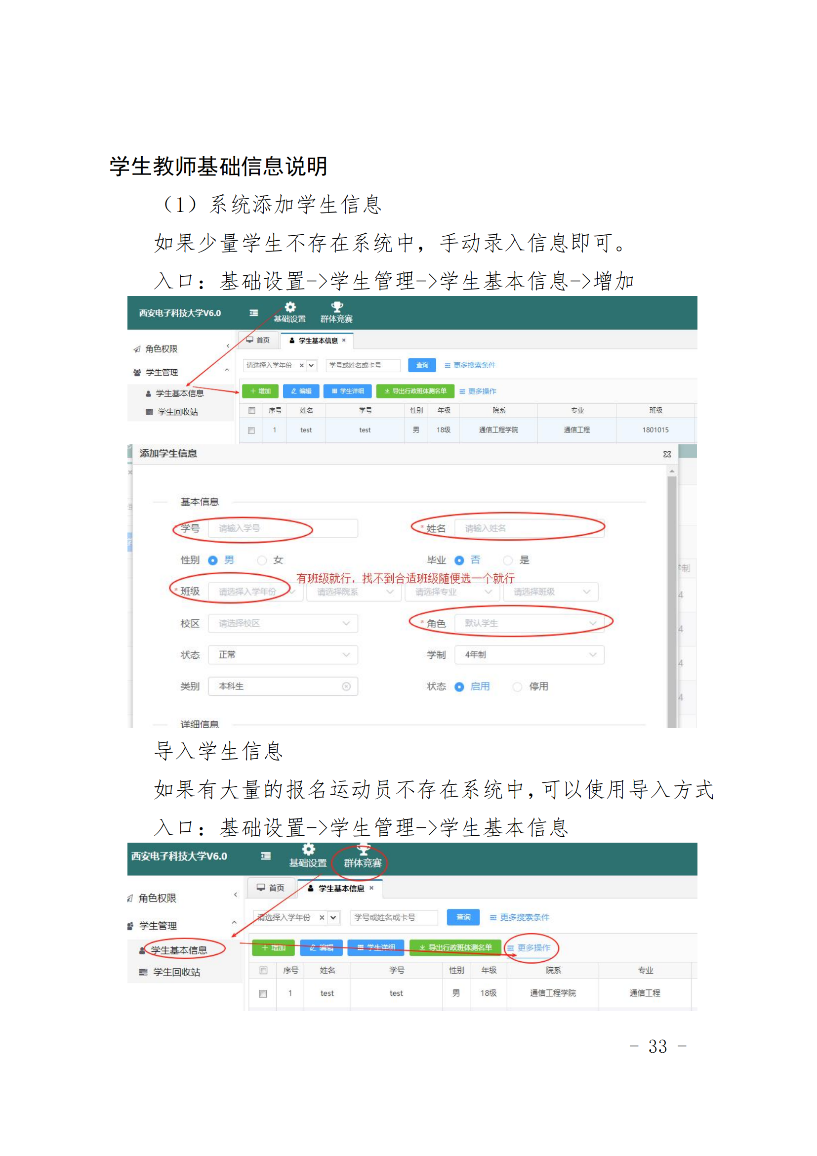Select the 女 gender radio button
The width and height of the screenshot is (817, 1156).
pyautogui.click(x=262, y=560)
